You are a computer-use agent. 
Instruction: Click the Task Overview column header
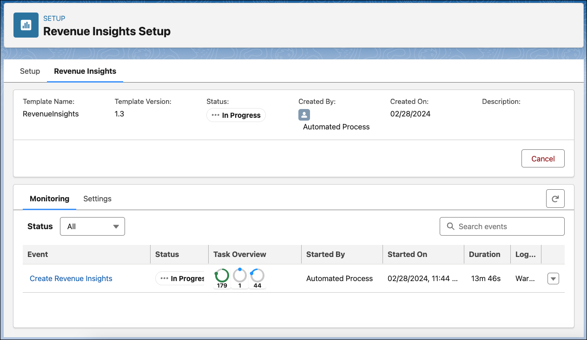pos(255,254)
